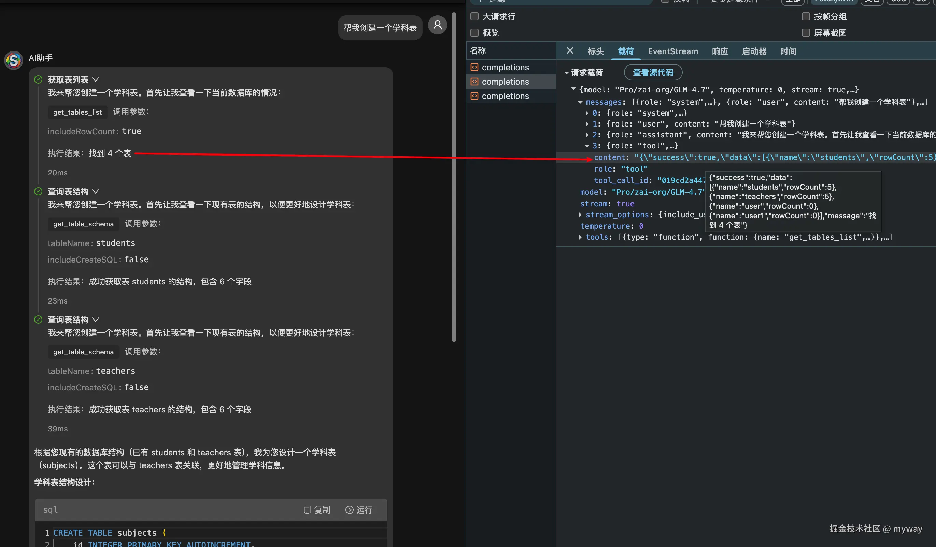The width and height of the screenshot is (936, 547).
Task: Select the first completions request
Action: (x=505, y=67)
